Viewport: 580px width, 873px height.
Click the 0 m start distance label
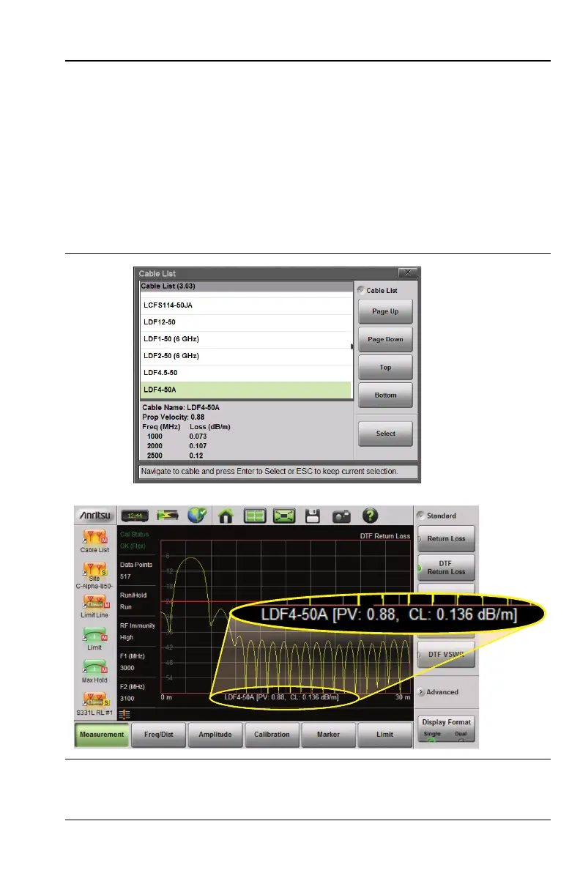click(x=166, y=698)
